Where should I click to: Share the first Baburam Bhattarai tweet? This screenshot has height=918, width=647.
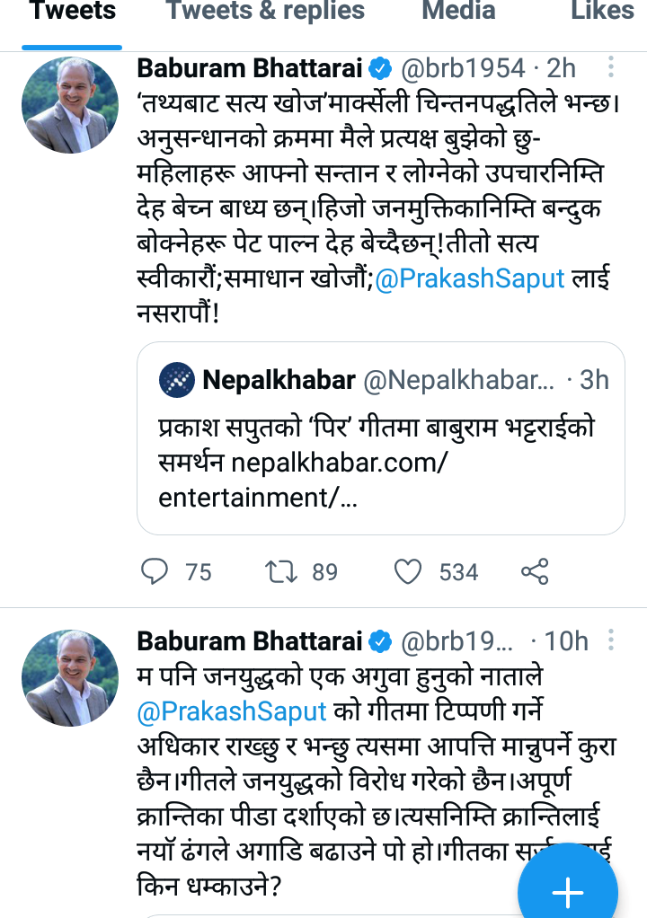[535, 572]
